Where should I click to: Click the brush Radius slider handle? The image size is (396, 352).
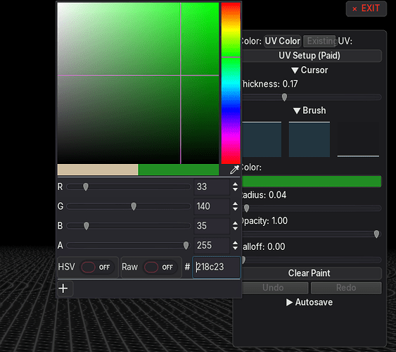point(246,208)
